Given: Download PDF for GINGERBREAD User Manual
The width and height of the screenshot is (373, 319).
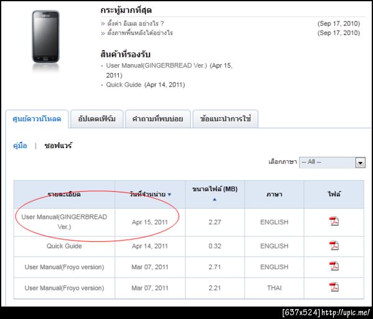Looking at the screenshot, I should (x=334, y=221).
